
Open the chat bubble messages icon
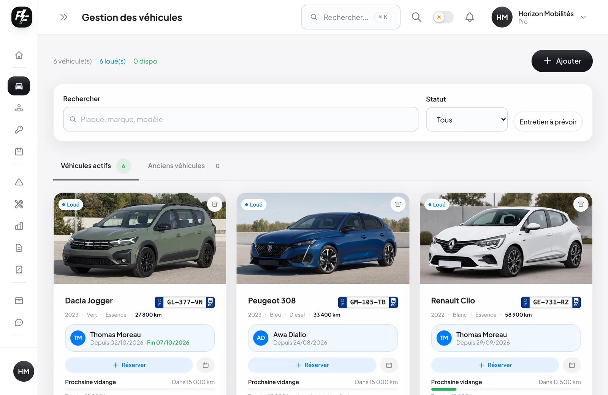pyautogui.click(x=19, y=322)
